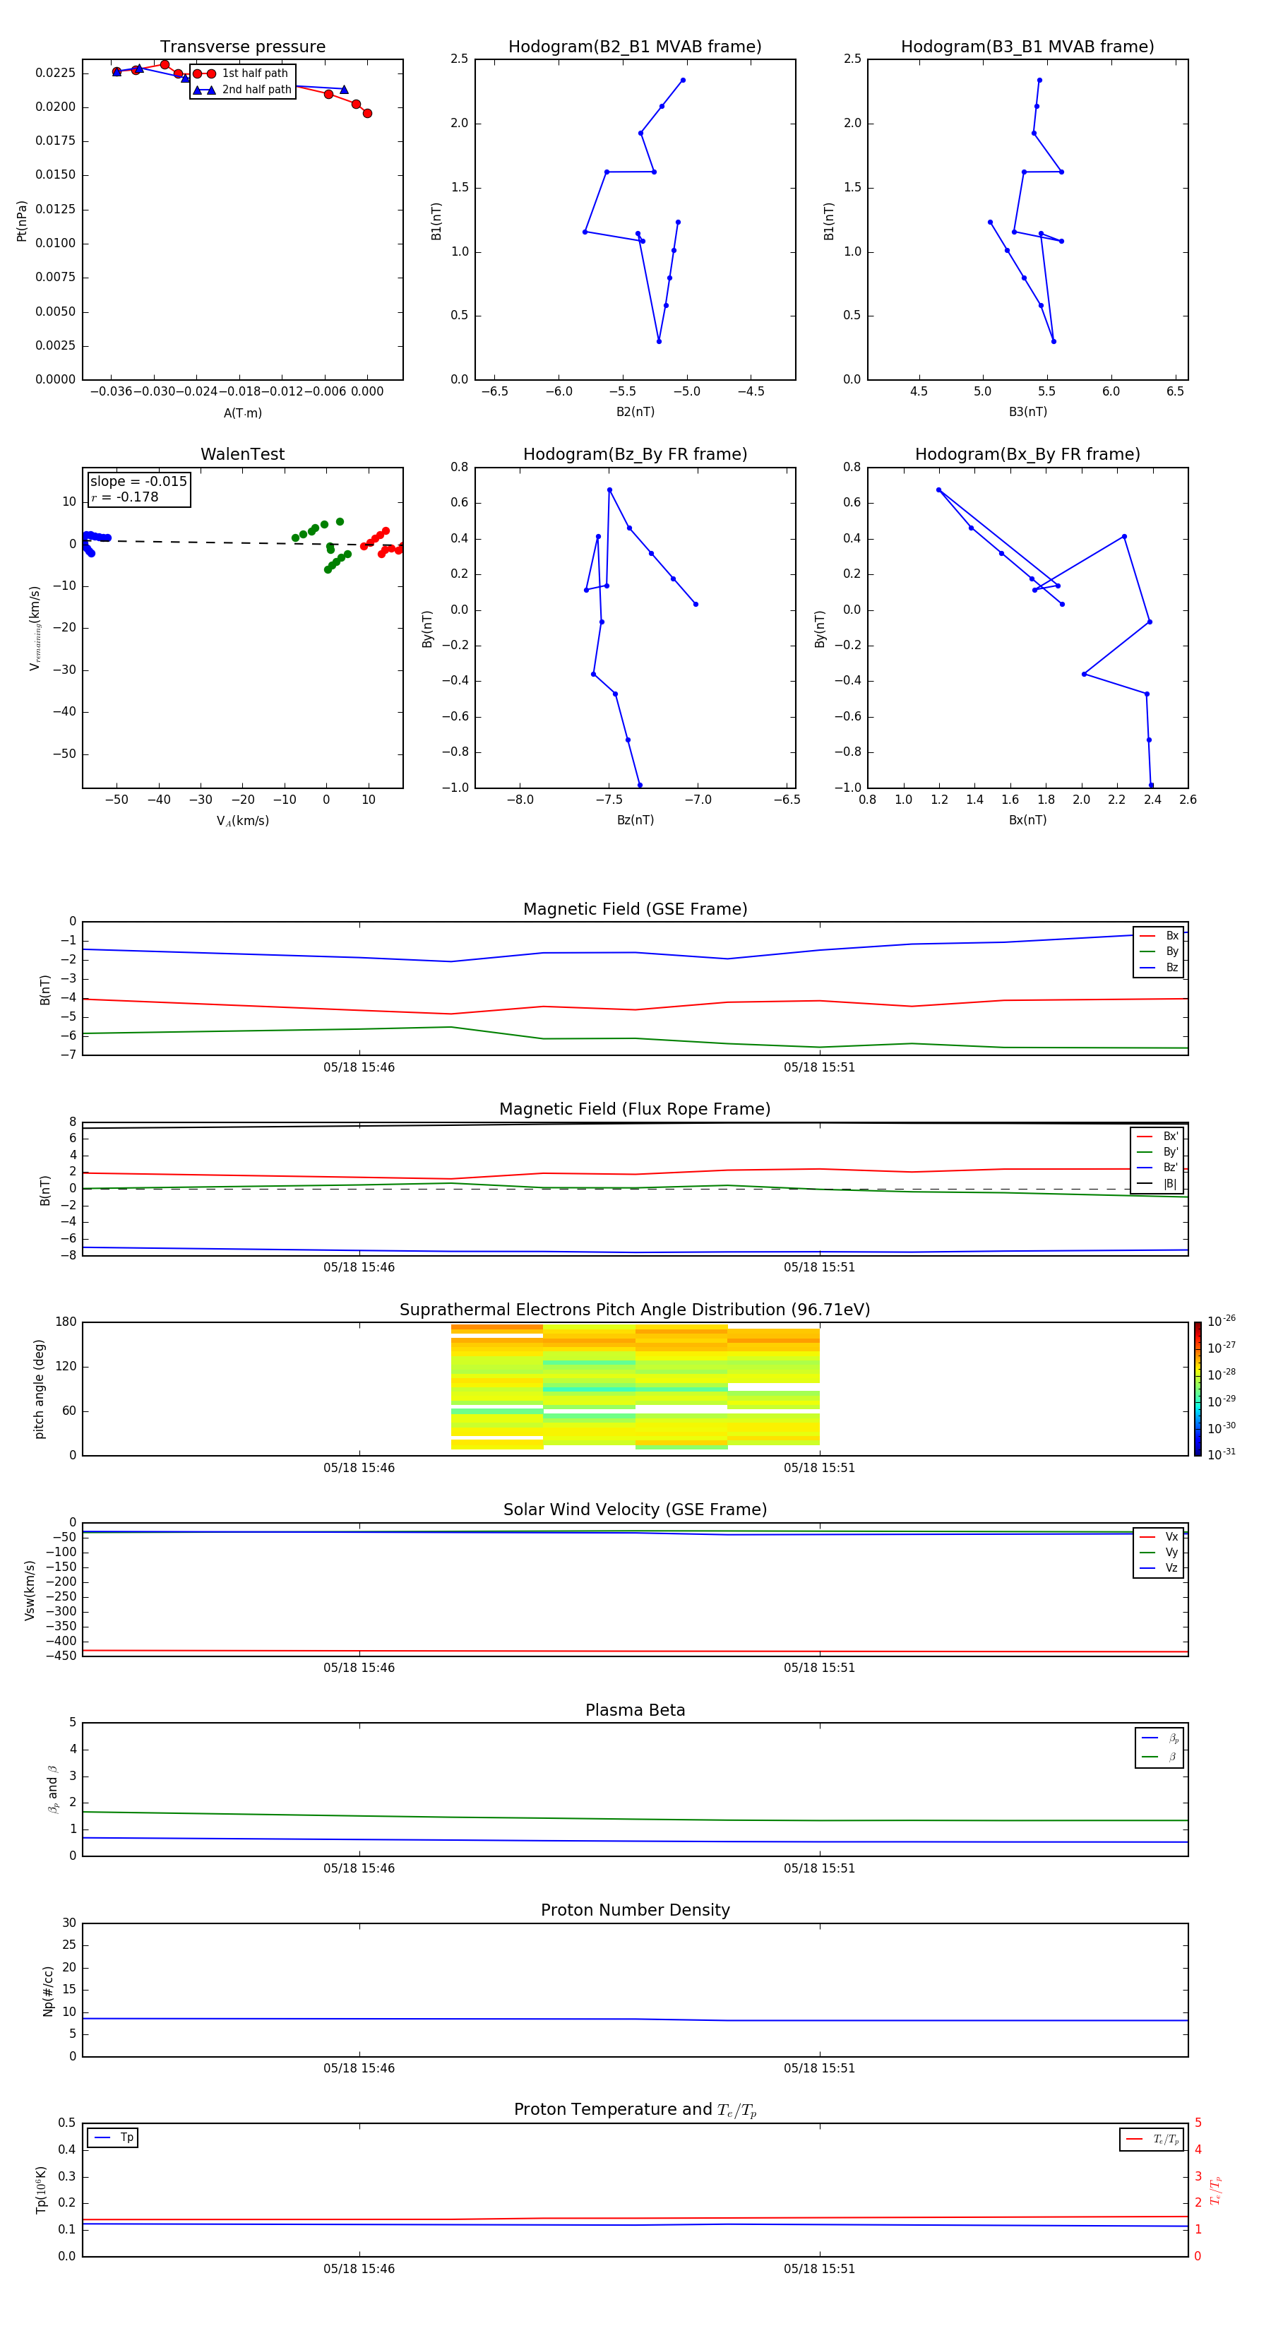Click the "A(T·m)" x-axis label
The image size is (1271, 2331).
[242, 413]
